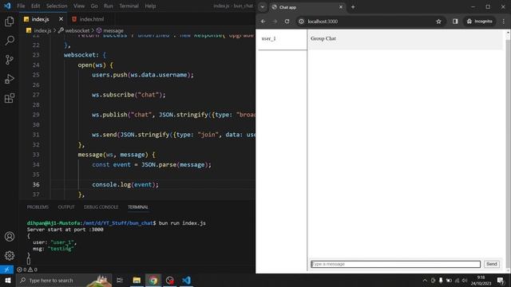Open Chrome tab search dropdown
This screenshot has width=511, height=287.
263,7
